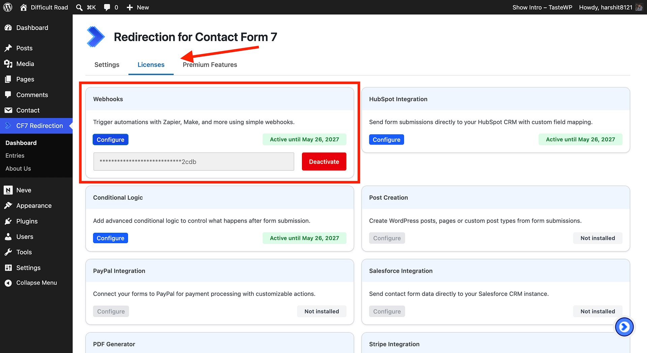Image resolution: width=647 pixels, height=353 pixels.
Task: Click Configure in the Post Creation card
Action: 387,238
